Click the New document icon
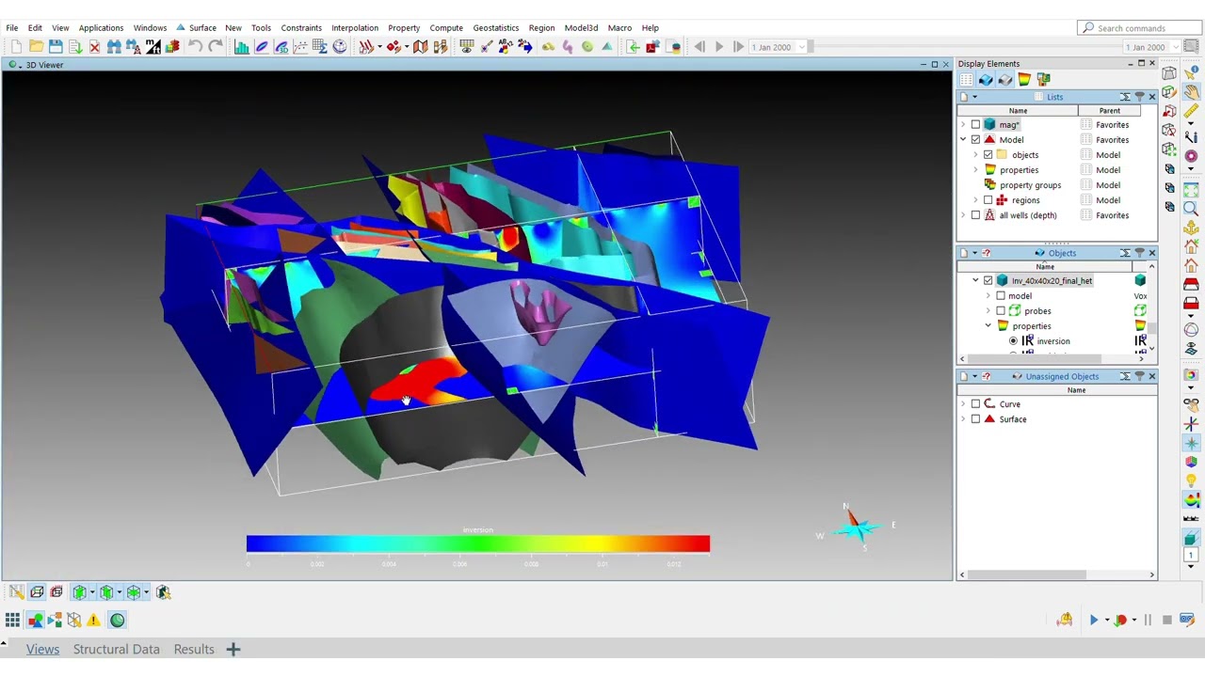The image size is (1205, 677). [x=17, y=47]
